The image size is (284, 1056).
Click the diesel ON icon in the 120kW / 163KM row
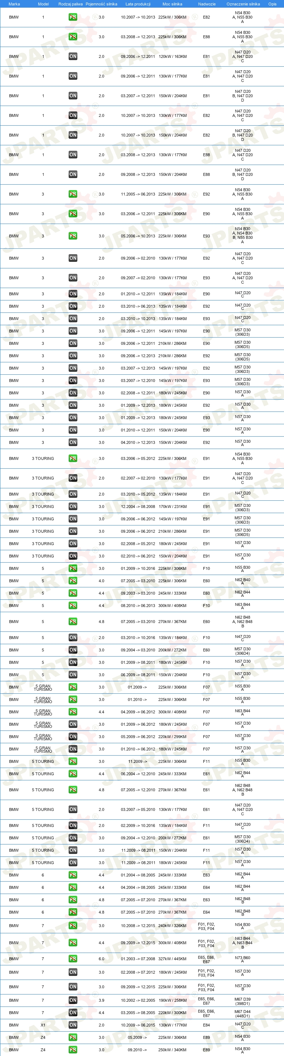coord(73,56)
